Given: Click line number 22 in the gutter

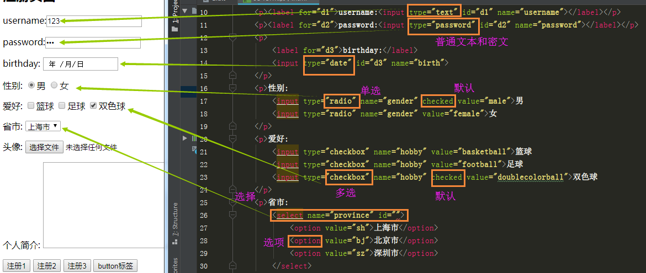Looking at the screenshot, I should coord(204,164).
